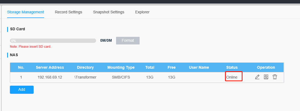The width and height of the screenshot is (300, 111).
Task: Switch to the Record Settings tab
Action: 68,12
